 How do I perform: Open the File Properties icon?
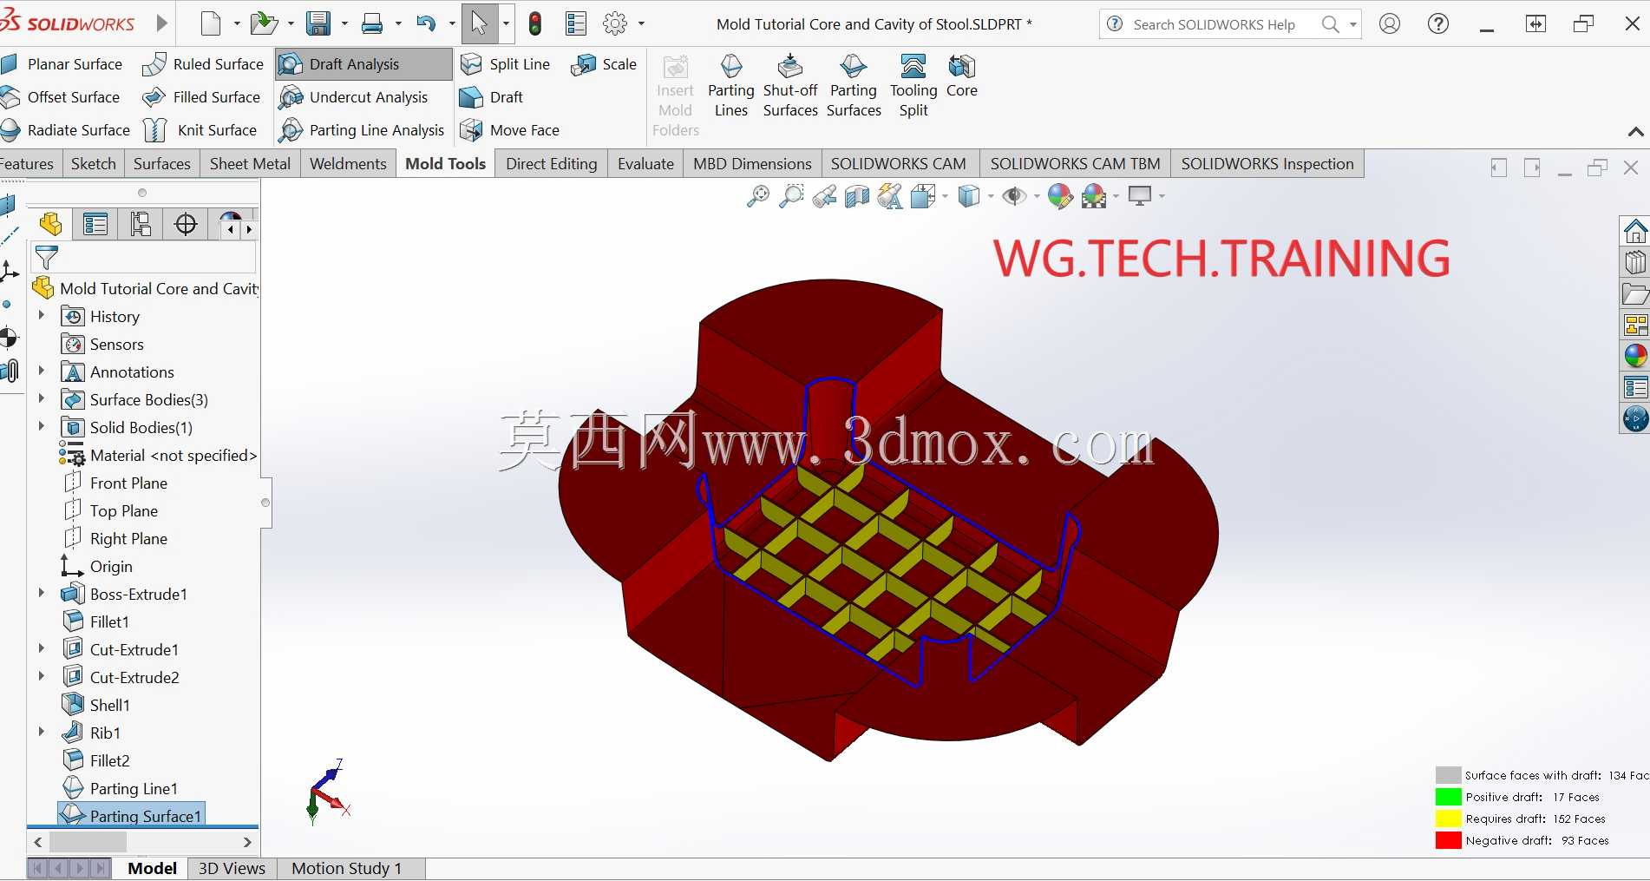click(576, 24)
